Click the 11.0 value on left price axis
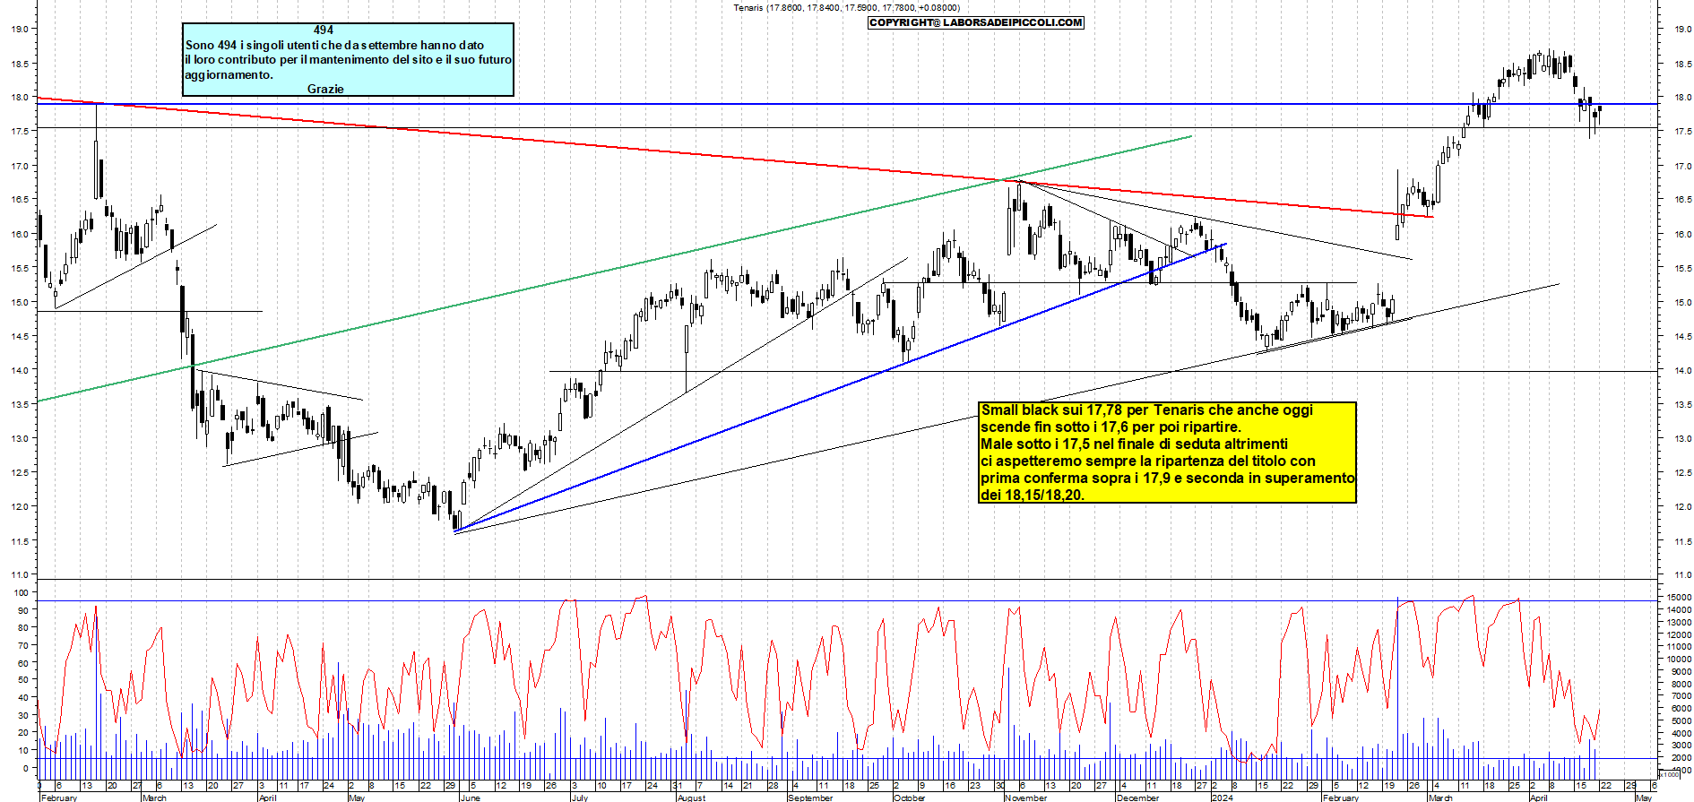The image size is (1694, 802). click(20, 575)
